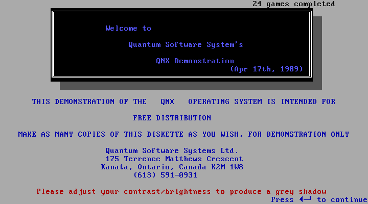Screen dimensions: 368x204
Task: Click '175 Terrence Matthews Crescent' address line
Action: (174, 159)
